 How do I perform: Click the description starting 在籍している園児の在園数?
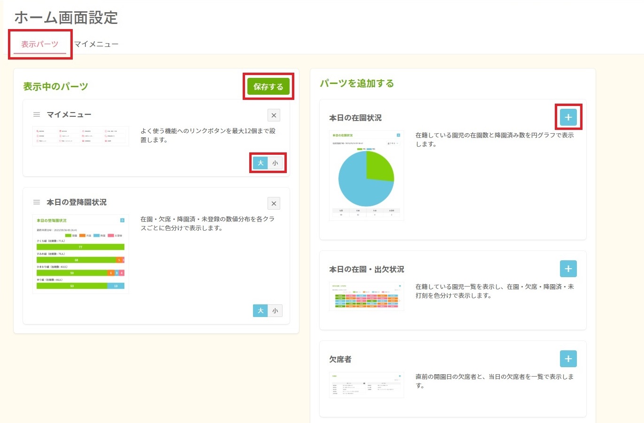pos(495,140)
